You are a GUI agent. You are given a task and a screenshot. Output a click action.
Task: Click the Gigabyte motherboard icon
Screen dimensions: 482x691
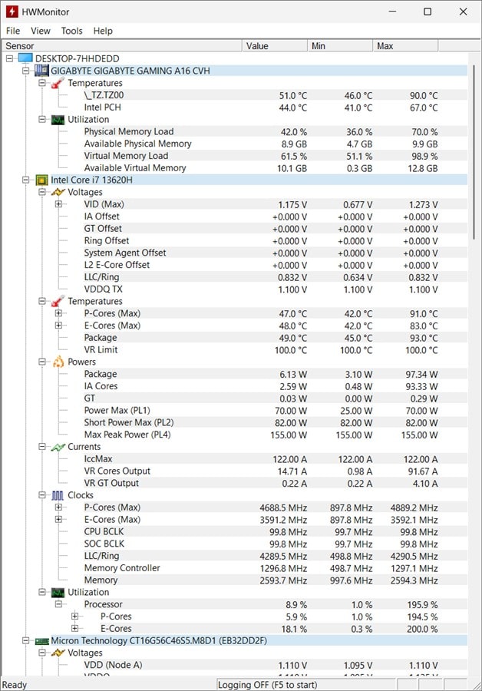click(41, 71)
